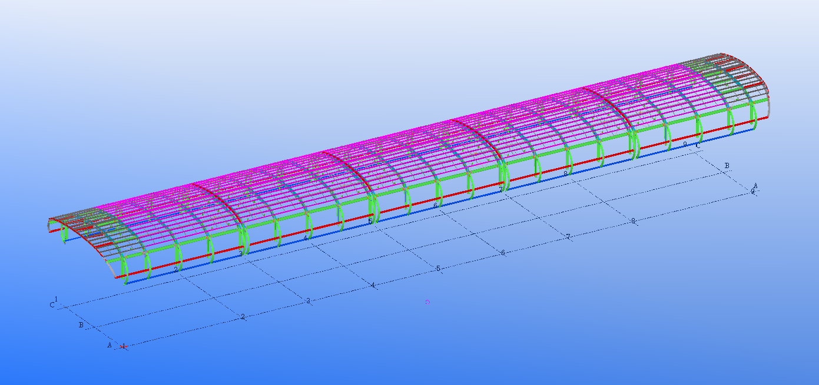The width and height of the screenshot is (819, 385).
Task: Select grid label A at left end
Action: [x=109, y=345]
